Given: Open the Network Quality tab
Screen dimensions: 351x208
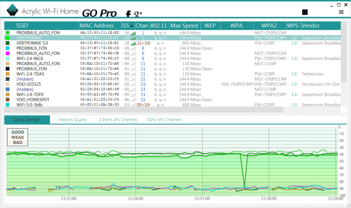Looking at the screenshot, I should (72, 120).
